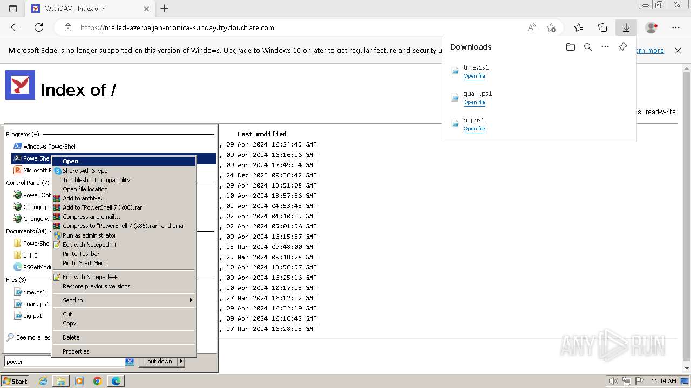
Task: Choose Add to "PowerShell 7 (x86).rar"
Action: click(124, 207)
